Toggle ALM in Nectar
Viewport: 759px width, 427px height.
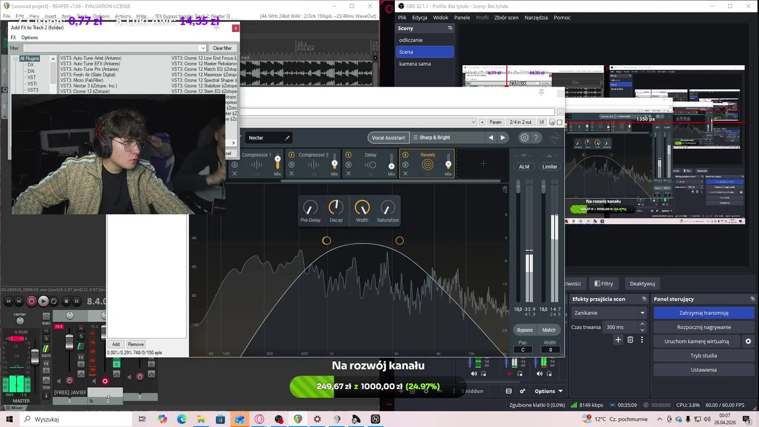pyautogui.click(x=524, y=167)
